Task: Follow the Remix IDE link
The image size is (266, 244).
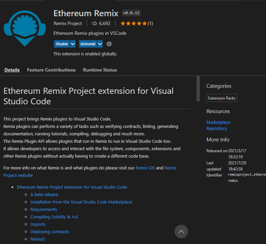Action: pyautogui.click(x=145, y=168)
